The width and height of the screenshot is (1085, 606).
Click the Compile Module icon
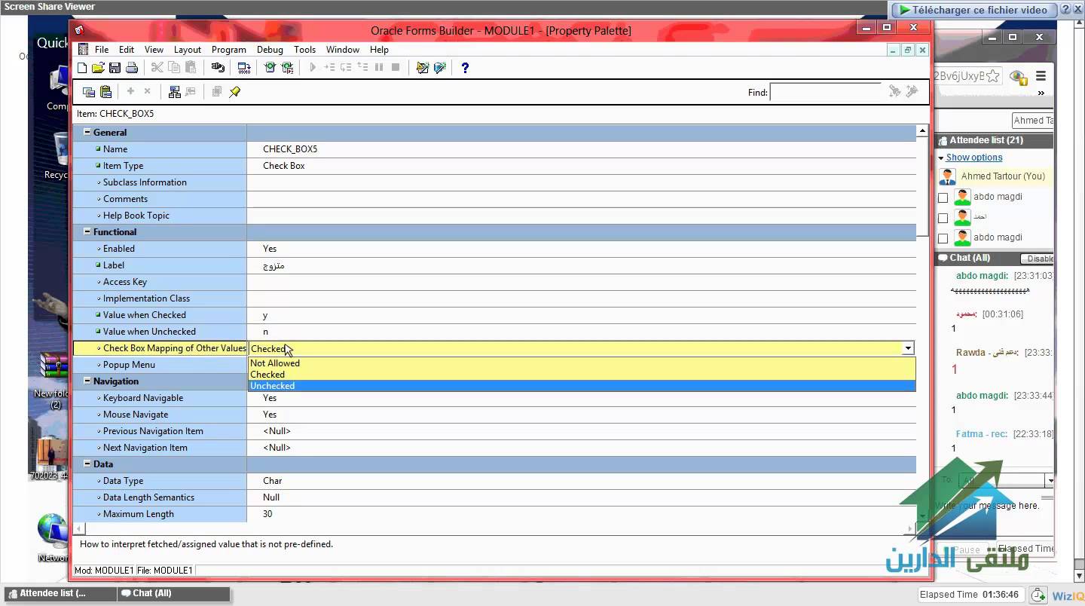tap(244, 68)
